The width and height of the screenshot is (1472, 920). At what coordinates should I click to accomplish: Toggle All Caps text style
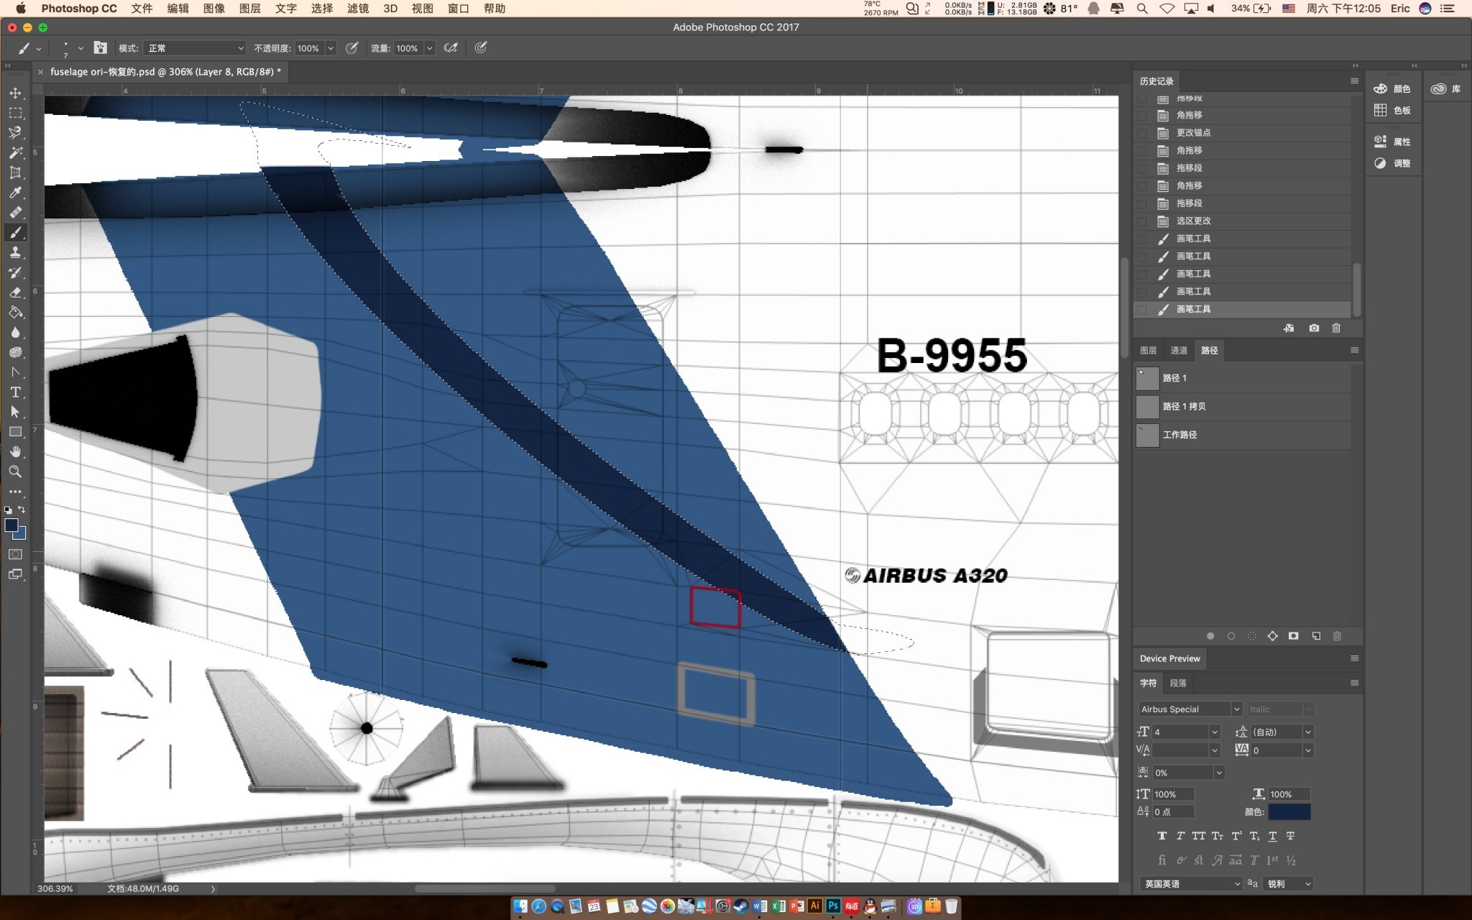click(1198, 836)
